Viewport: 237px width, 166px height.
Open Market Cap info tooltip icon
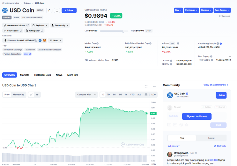coord(98,43)
